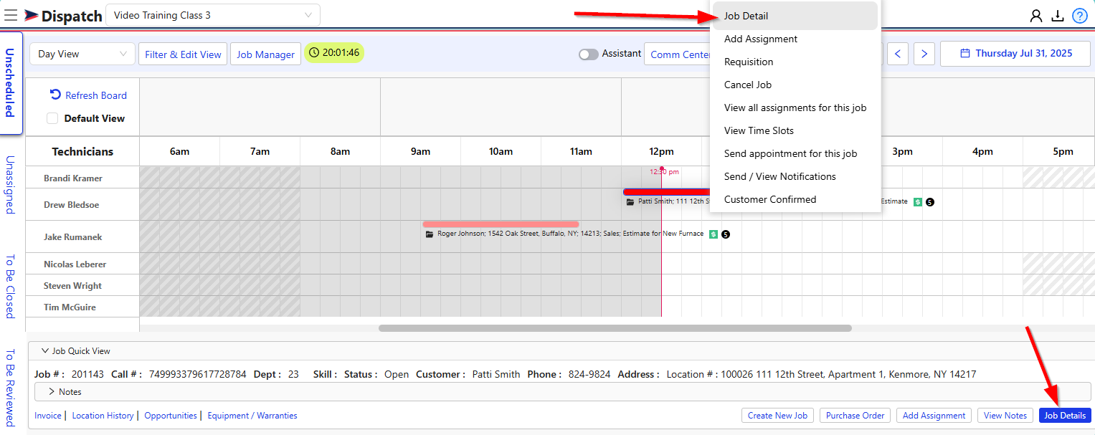
Task: Click the Refresh Board link text
Action: click(96, 95)
